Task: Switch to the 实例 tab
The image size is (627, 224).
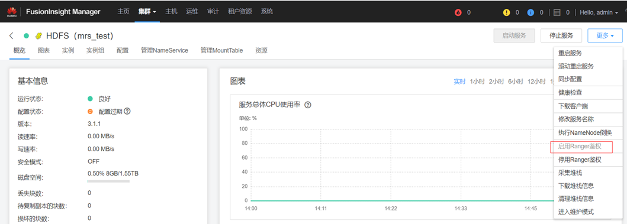Action: [68, 51]
